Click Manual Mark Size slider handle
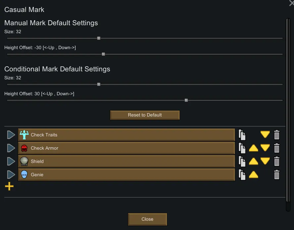Viewport: 294px width, 230px height. click(99, 38)
